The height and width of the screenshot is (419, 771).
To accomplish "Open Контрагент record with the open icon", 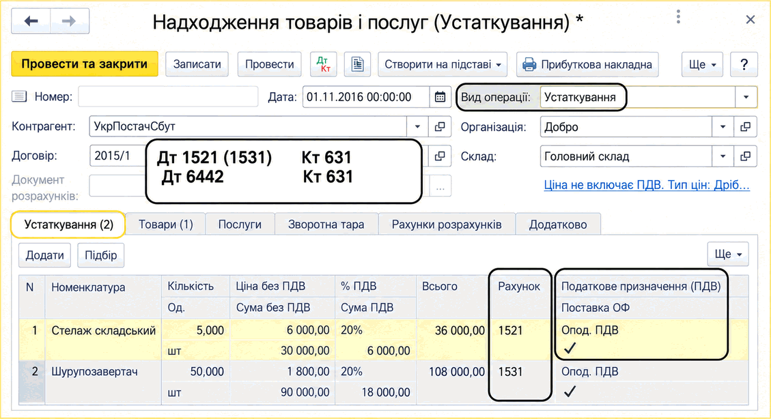I will (x=440, y=127).
